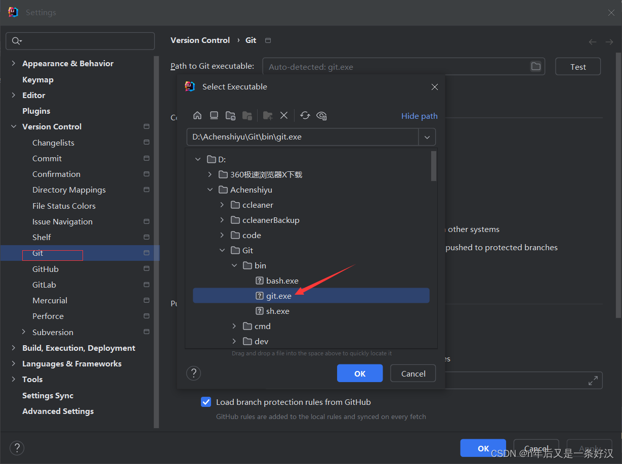622x464 pixels.
Task: Expand Build, Execution, Deployment group
Action: click(14, 348)
